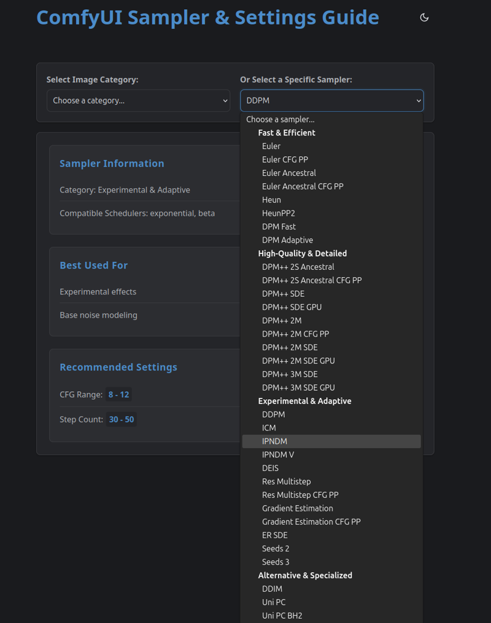Choose the ICM sampler

(331, 428)
